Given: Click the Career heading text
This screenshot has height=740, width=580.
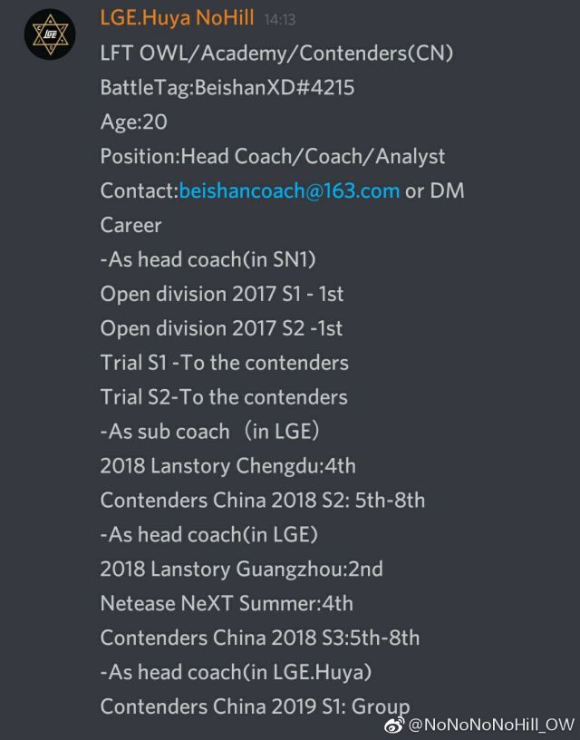Looking at the screenshot, I should click(130, 225).
